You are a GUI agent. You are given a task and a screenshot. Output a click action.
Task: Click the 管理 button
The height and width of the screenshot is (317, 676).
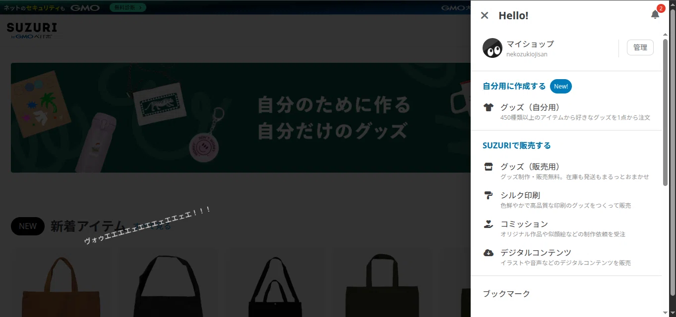640,47
